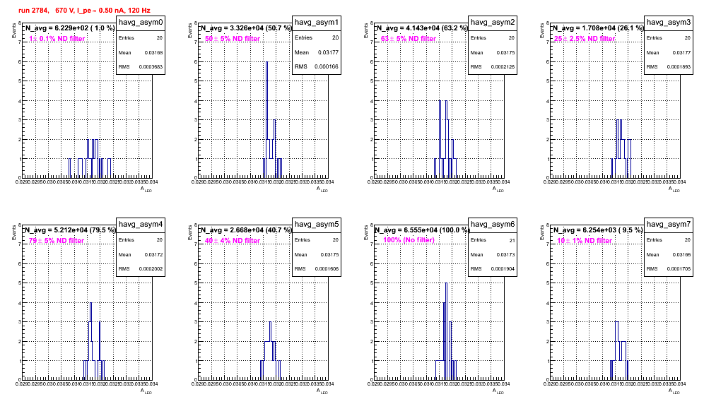Click Mean value 0.03172 in havg_asym4
Viewport: 704px width, 404px height.
pyautogui.click(x=153, y=255)
